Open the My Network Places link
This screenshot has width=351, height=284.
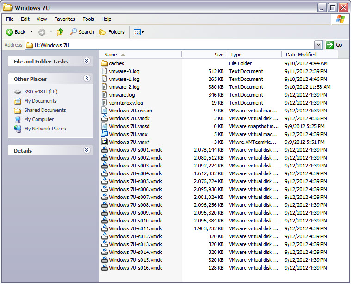pyautogui.click(x=45, y=129)
